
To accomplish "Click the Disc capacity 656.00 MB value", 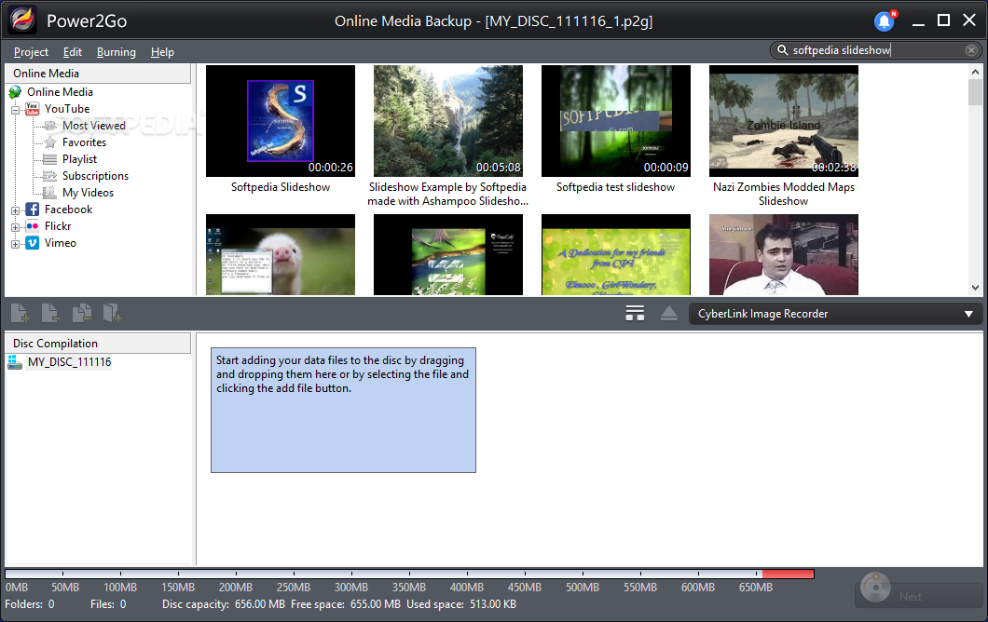I will tap(260, 604).
